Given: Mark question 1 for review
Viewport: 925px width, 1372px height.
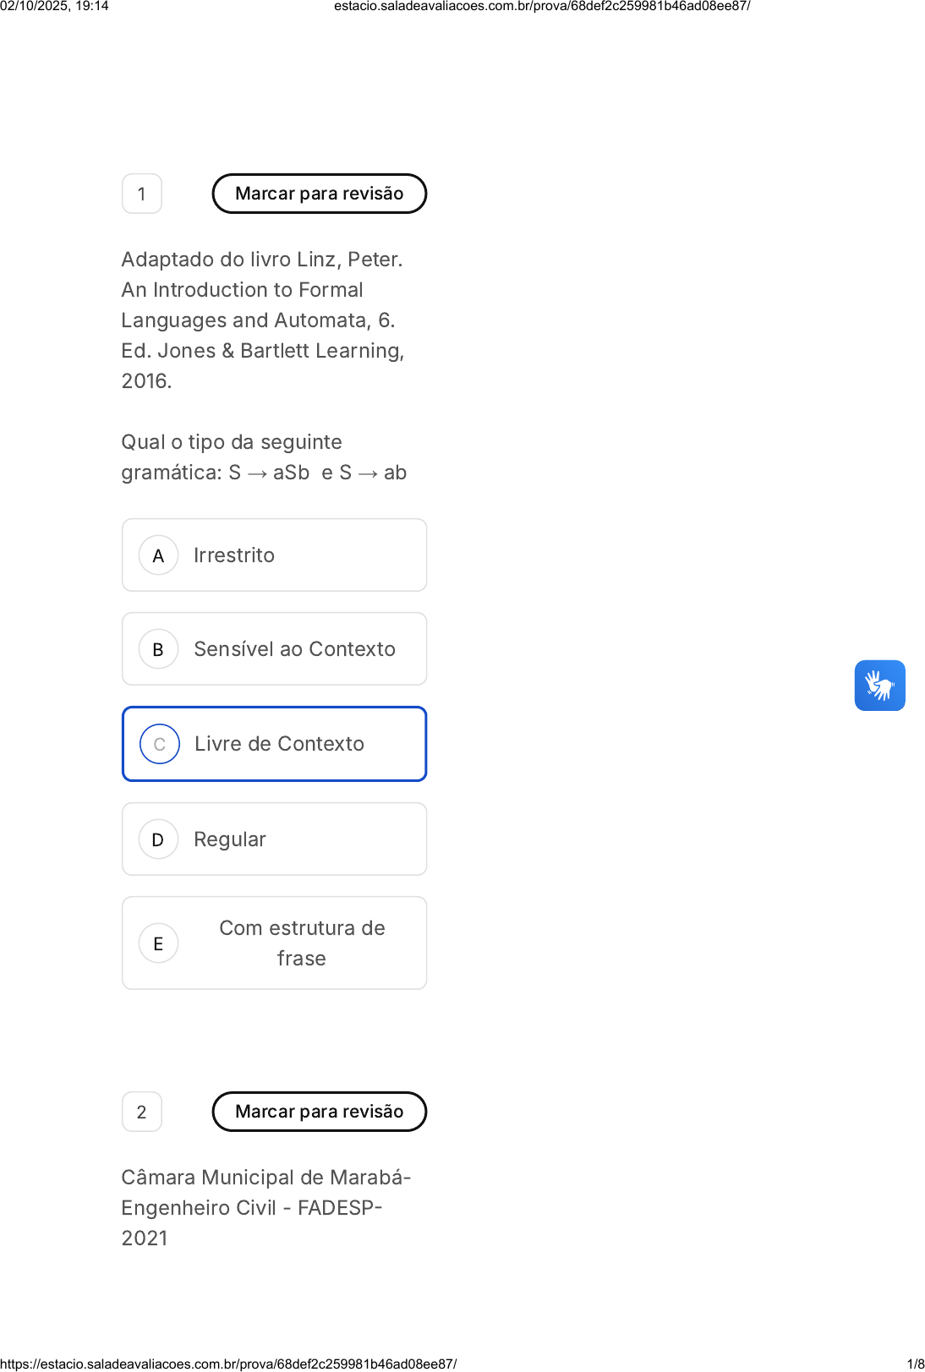Looking at the screenshot, I should (x=319, y=194).
